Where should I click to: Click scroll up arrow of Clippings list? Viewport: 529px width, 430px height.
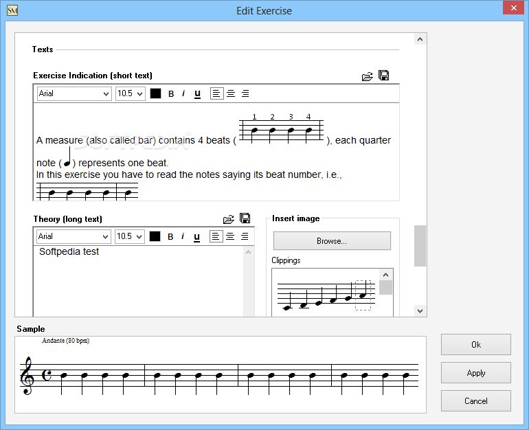[x=385, y=275]
